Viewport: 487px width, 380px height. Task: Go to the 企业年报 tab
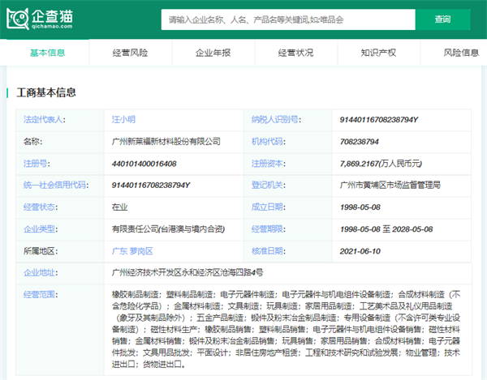[x=213, y=53]
